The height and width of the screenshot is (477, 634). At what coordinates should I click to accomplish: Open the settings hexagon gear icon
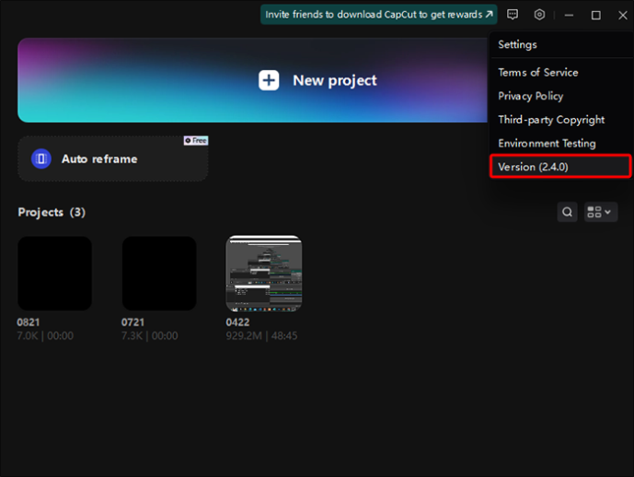tap(539, 15)
